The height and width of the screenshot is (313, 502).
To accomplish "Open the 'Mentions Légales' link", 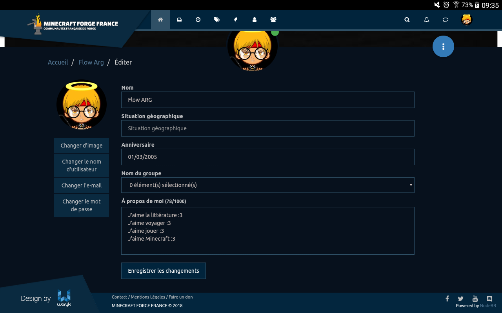I will (148, 297).
